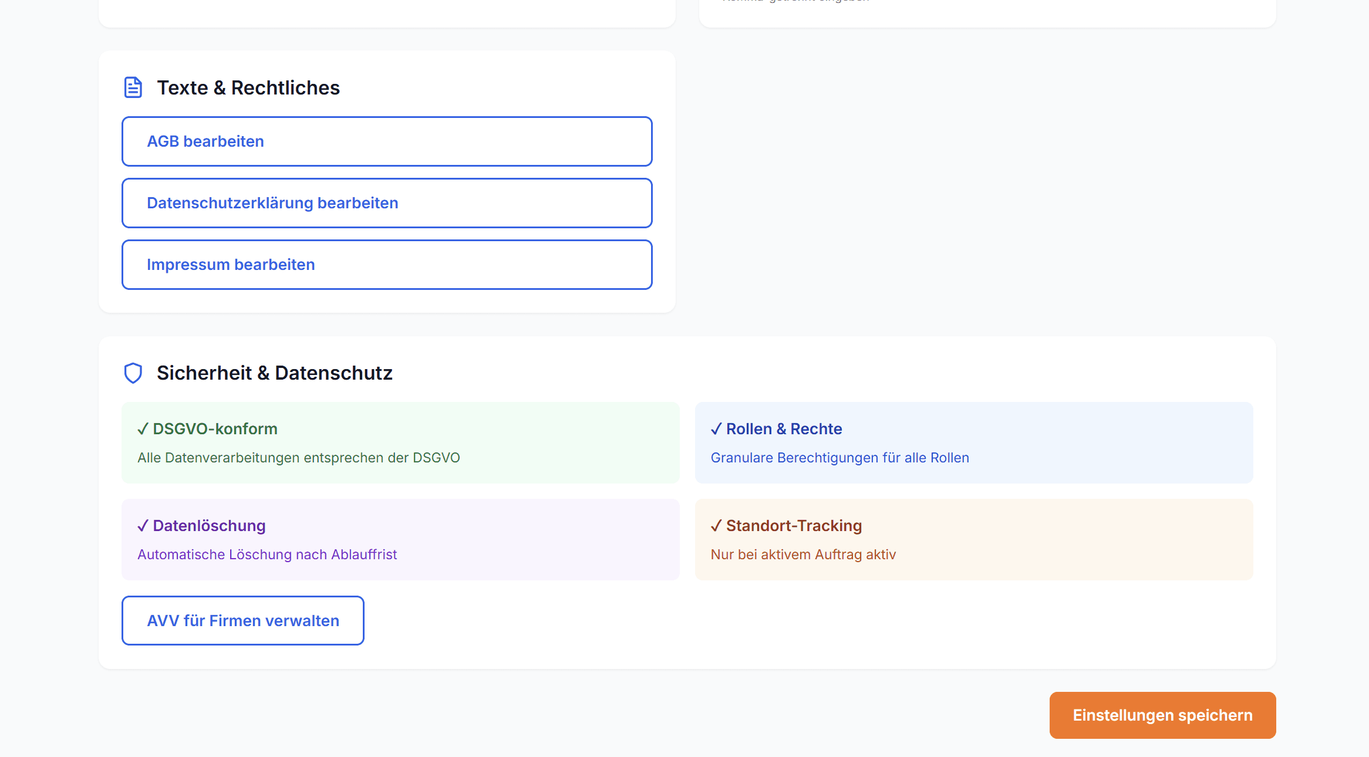Click the blue checkmark before Rollen & Rechte
The image size is (1369, 757).
tap(716, 429)
